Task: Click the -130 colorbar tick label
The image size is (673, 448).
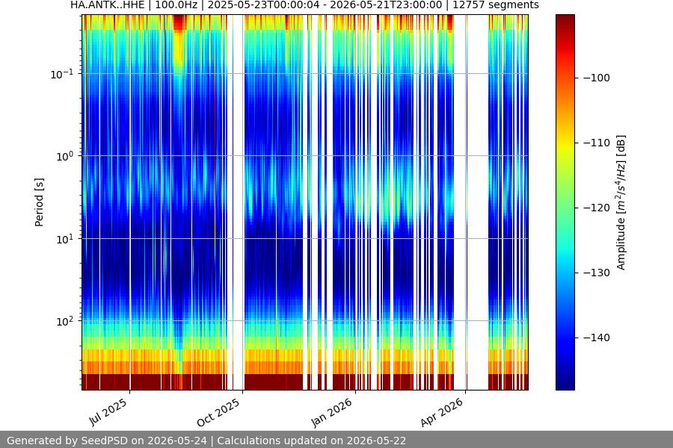Action: point(597,273)
